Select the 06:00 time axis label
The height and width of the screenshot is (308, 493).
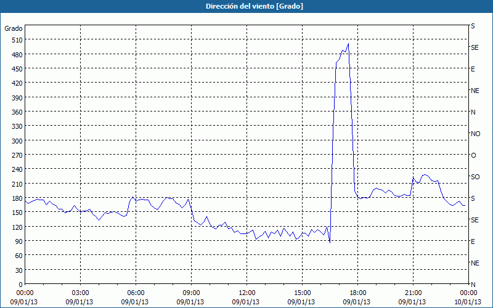click(136, 293)
